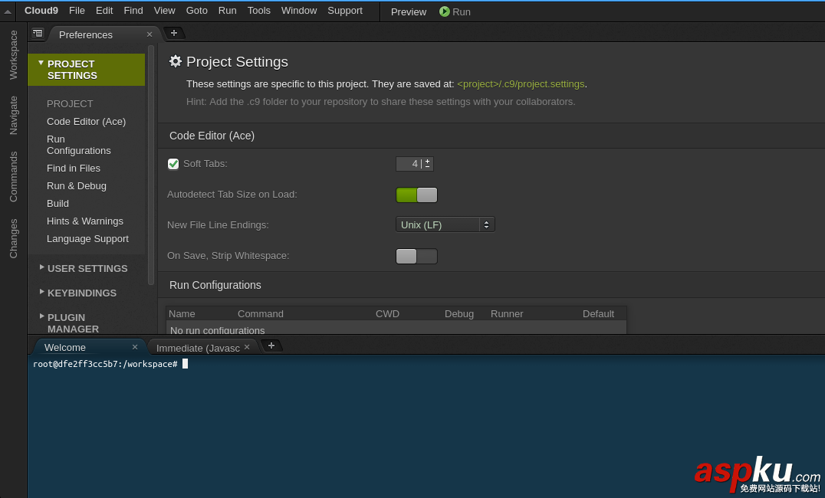Image resolution: width=825 pixels, height=498 pixels.
Task: Open the Run menu in the menu bar
Action: click(x=227, y=11)
